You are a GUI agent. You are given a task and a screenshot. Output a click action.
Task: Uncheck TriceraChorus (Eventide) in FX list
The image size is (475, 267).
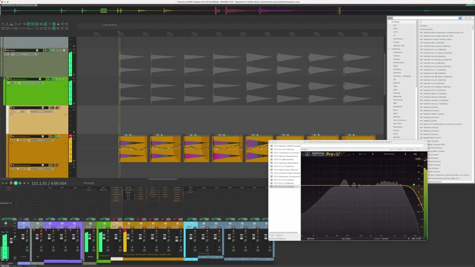click(271, 153)
